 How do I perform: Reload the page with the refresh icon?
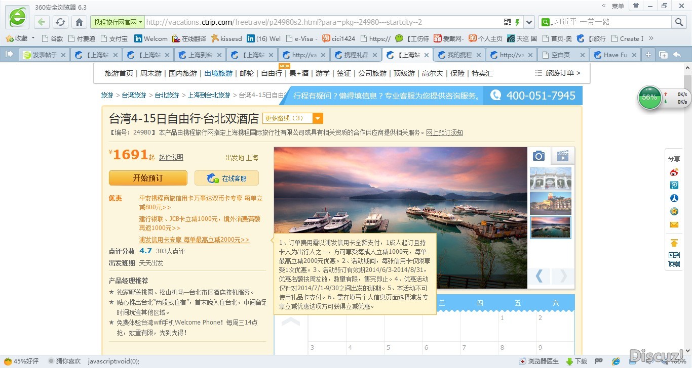pos(60,22)
